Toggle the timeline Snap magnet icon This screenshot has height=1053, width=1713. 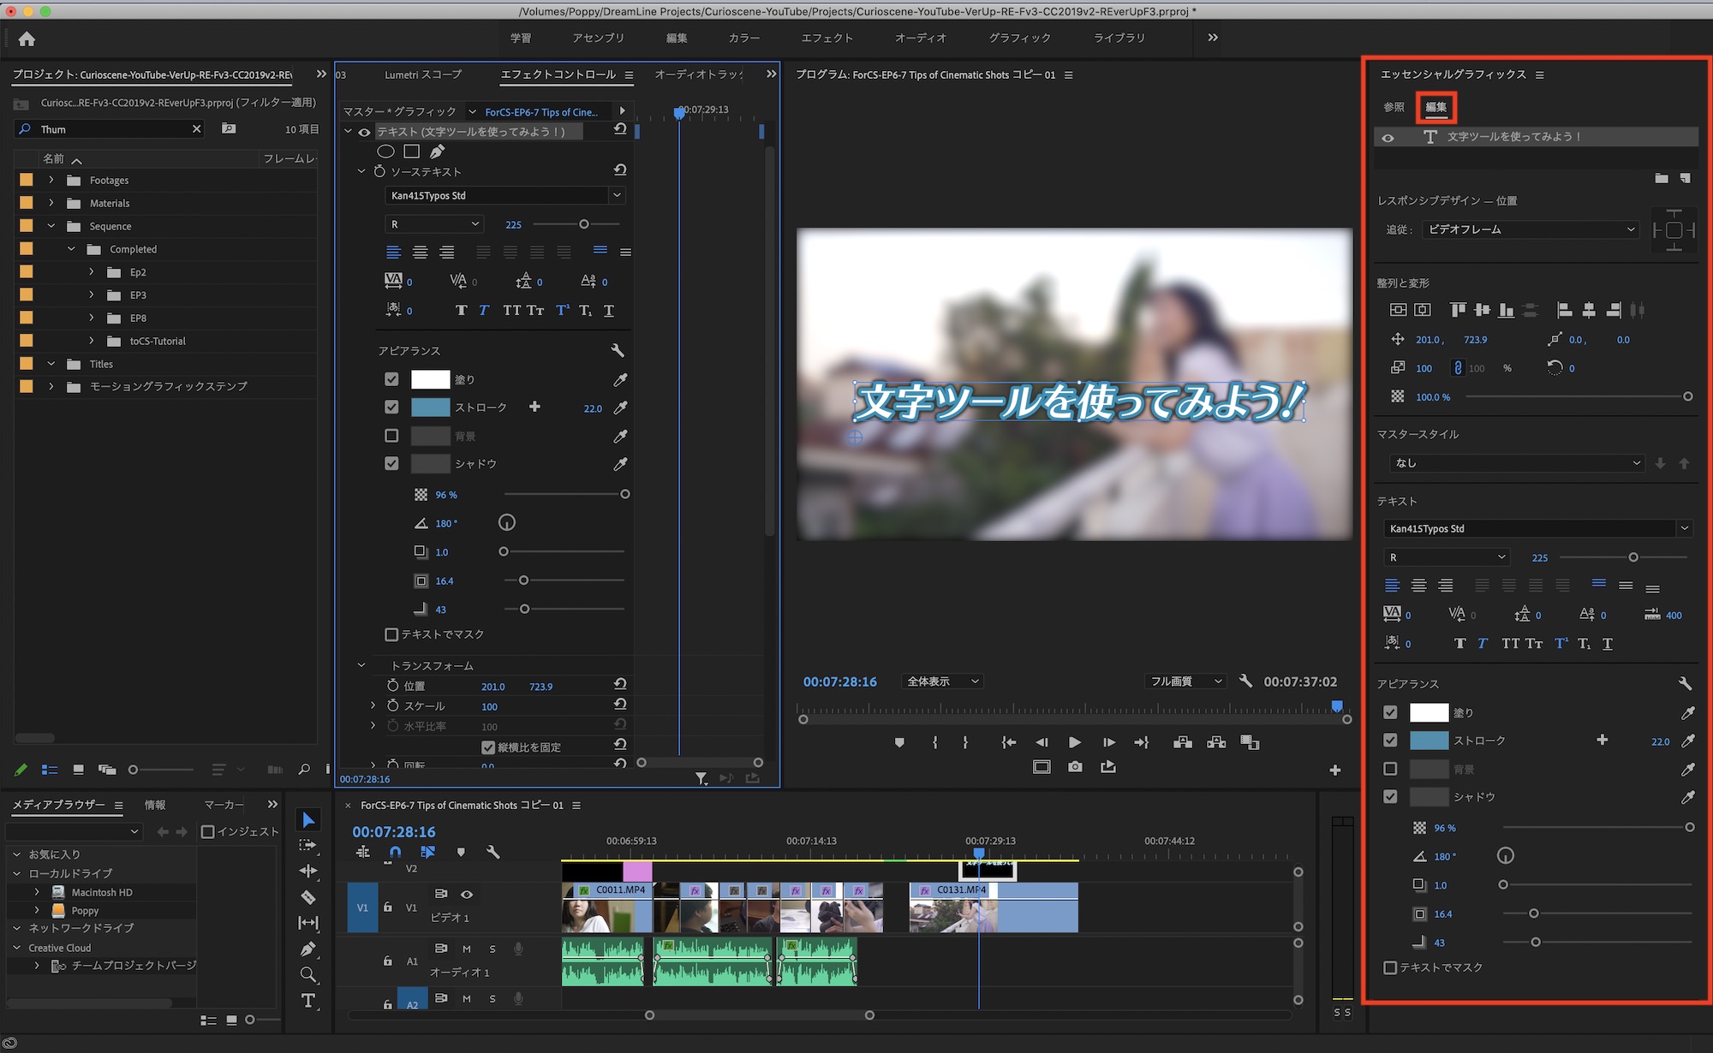coord(395,852)
